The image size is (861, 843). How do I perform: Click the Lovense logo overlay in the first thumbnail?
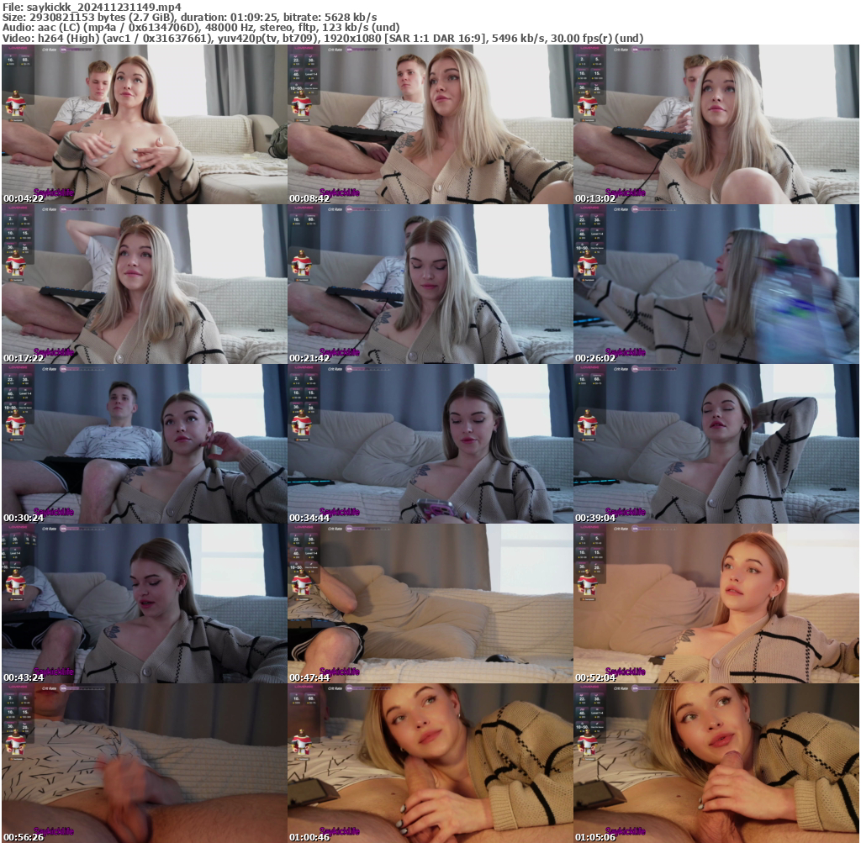(x=18, y=48)
